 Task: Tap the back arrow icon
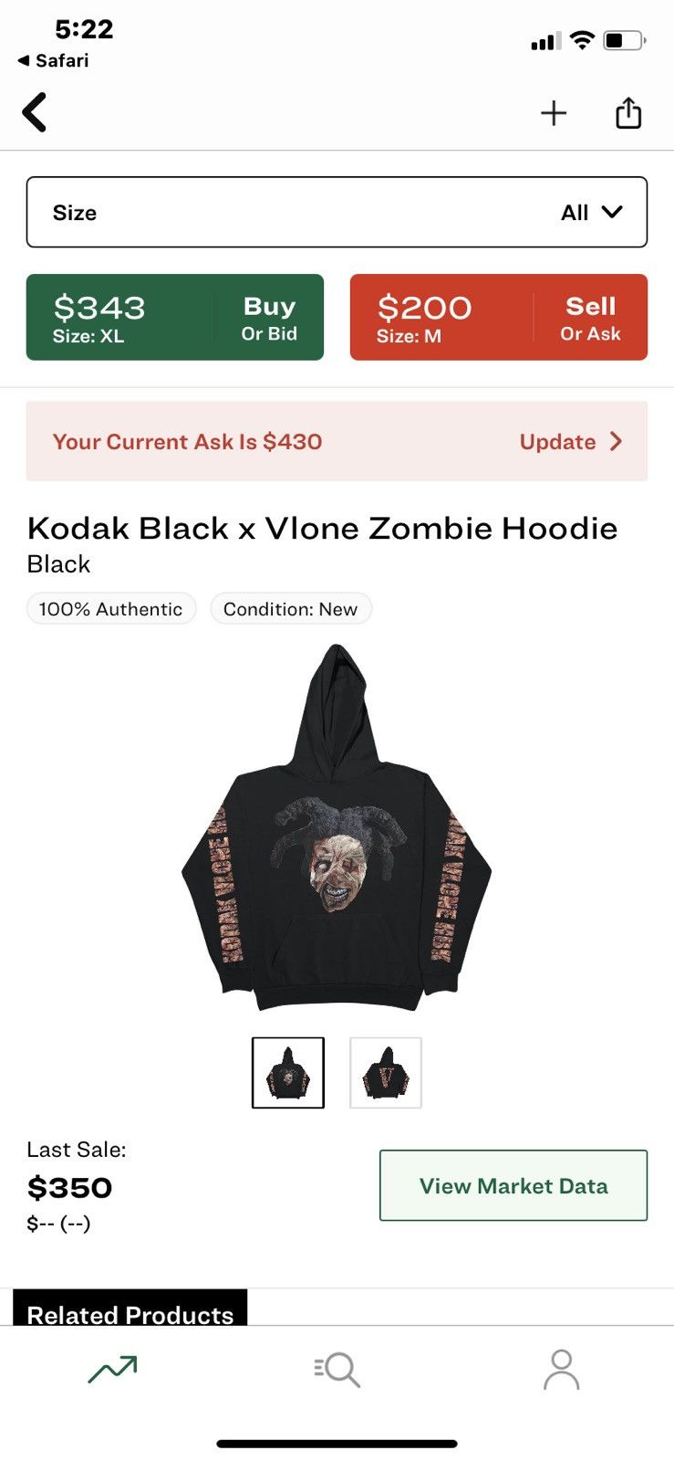(34, 113)
